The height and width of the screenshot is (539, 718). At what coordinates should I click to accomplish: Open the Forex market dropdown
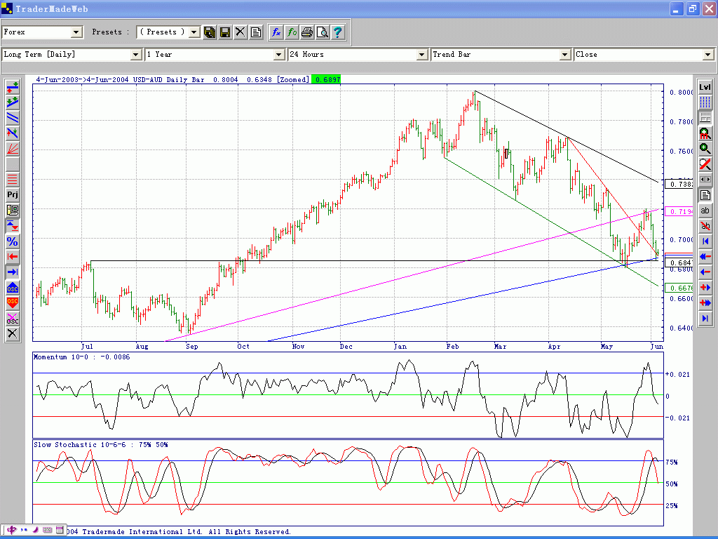tap(76, 32)
